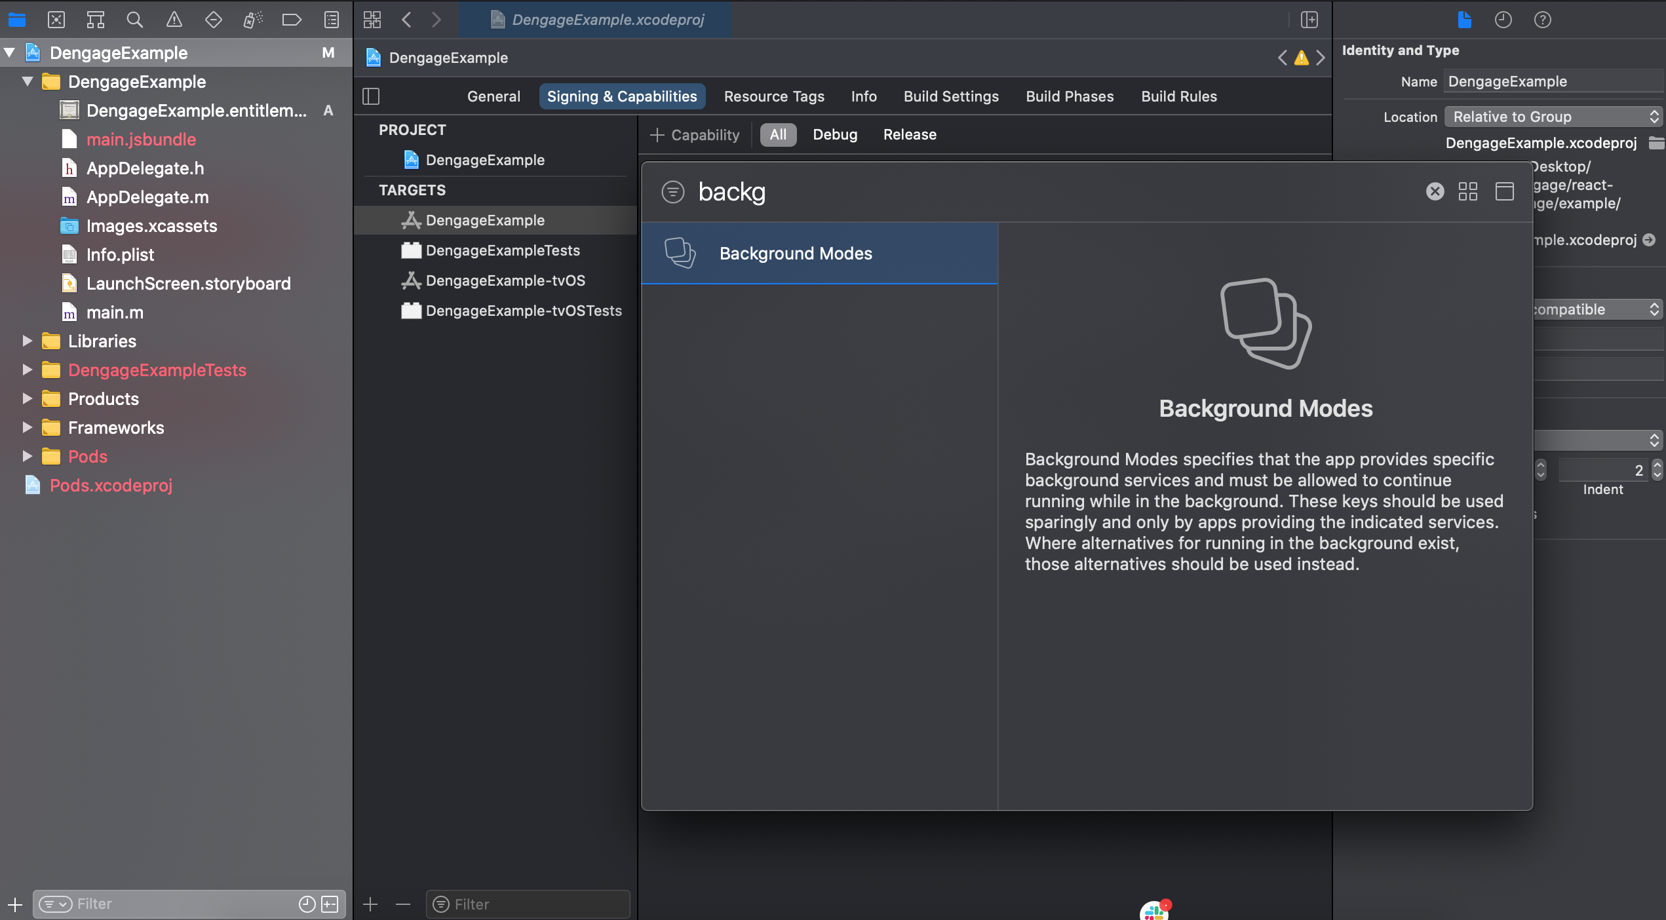Open the Build Phases tab
Screen dimensions: 1666x920
click(x=1070, y=96)
